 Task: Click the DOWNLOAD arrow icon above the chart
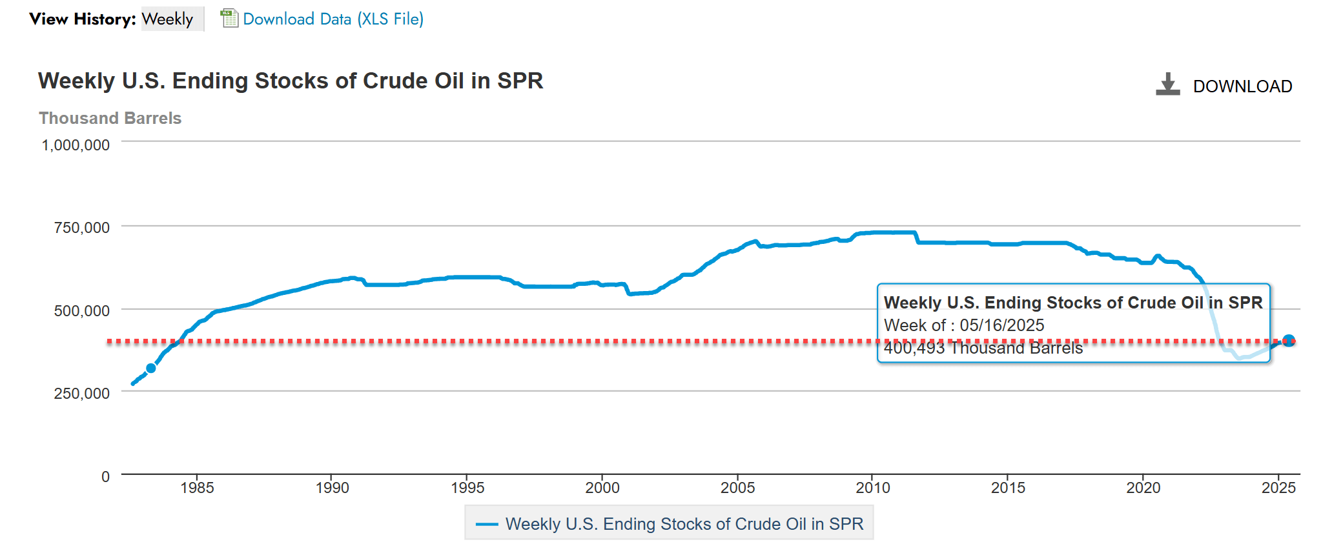click(x=1167, y=83)
